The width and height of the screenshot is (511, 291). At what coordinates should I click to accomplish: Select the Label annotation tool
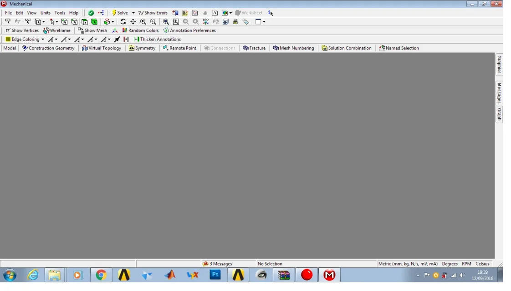(8, 22)
